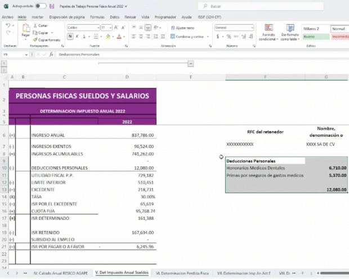This screenshot has width=349, height=279.
Task: Open the Datos ribbon tab
Action: [x=115, y=17]
